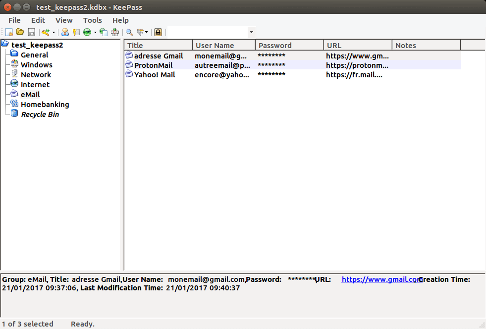Open the Show Entries dropdown arrow
This screenshot has width=486, height=329.
pos(146,32)
